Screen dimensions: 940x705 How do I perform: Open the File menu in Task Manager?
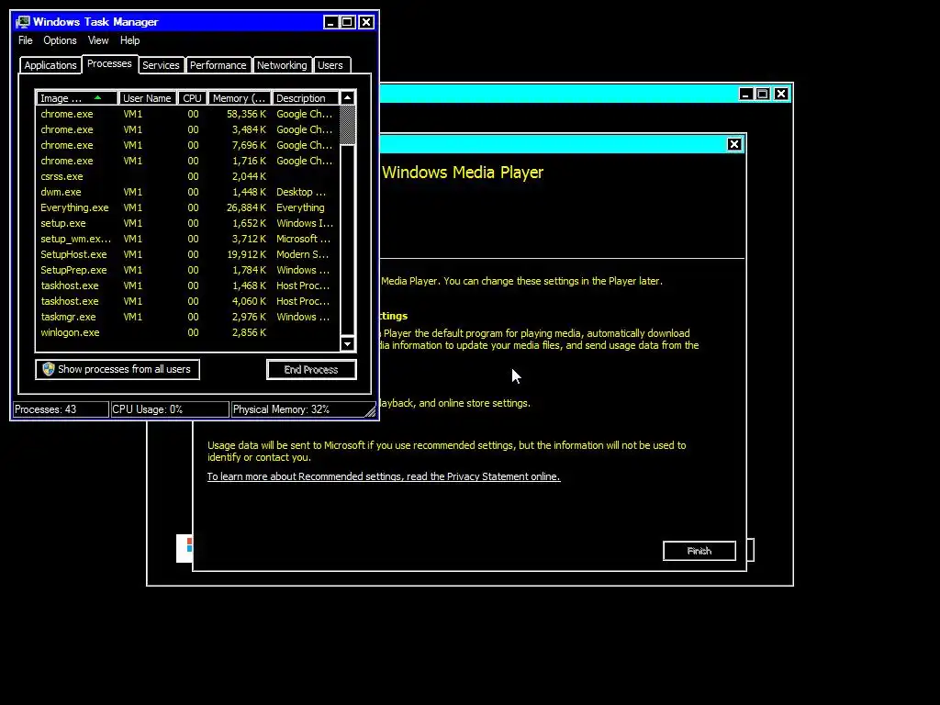click(25, 40)
